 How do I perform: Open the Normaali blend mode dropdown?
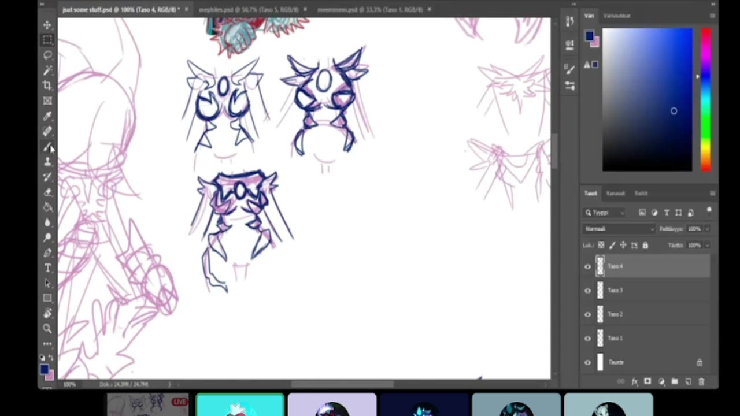[619, 229]
